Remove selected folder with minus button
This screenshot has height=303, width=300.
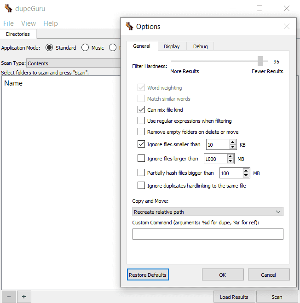click(x=9, y=297)
